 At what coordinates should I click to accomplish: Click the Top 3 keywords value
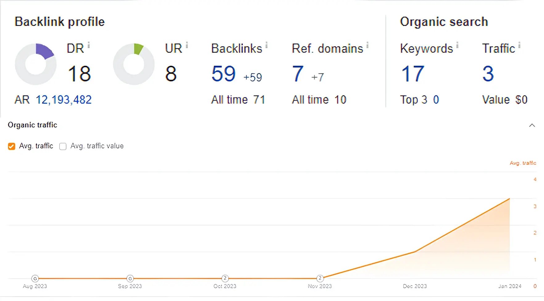tap(419, 99)
